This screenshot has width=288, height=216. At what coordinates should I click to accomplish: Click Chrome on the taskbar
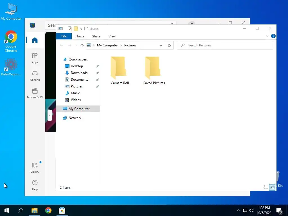(x=48, y=210)
